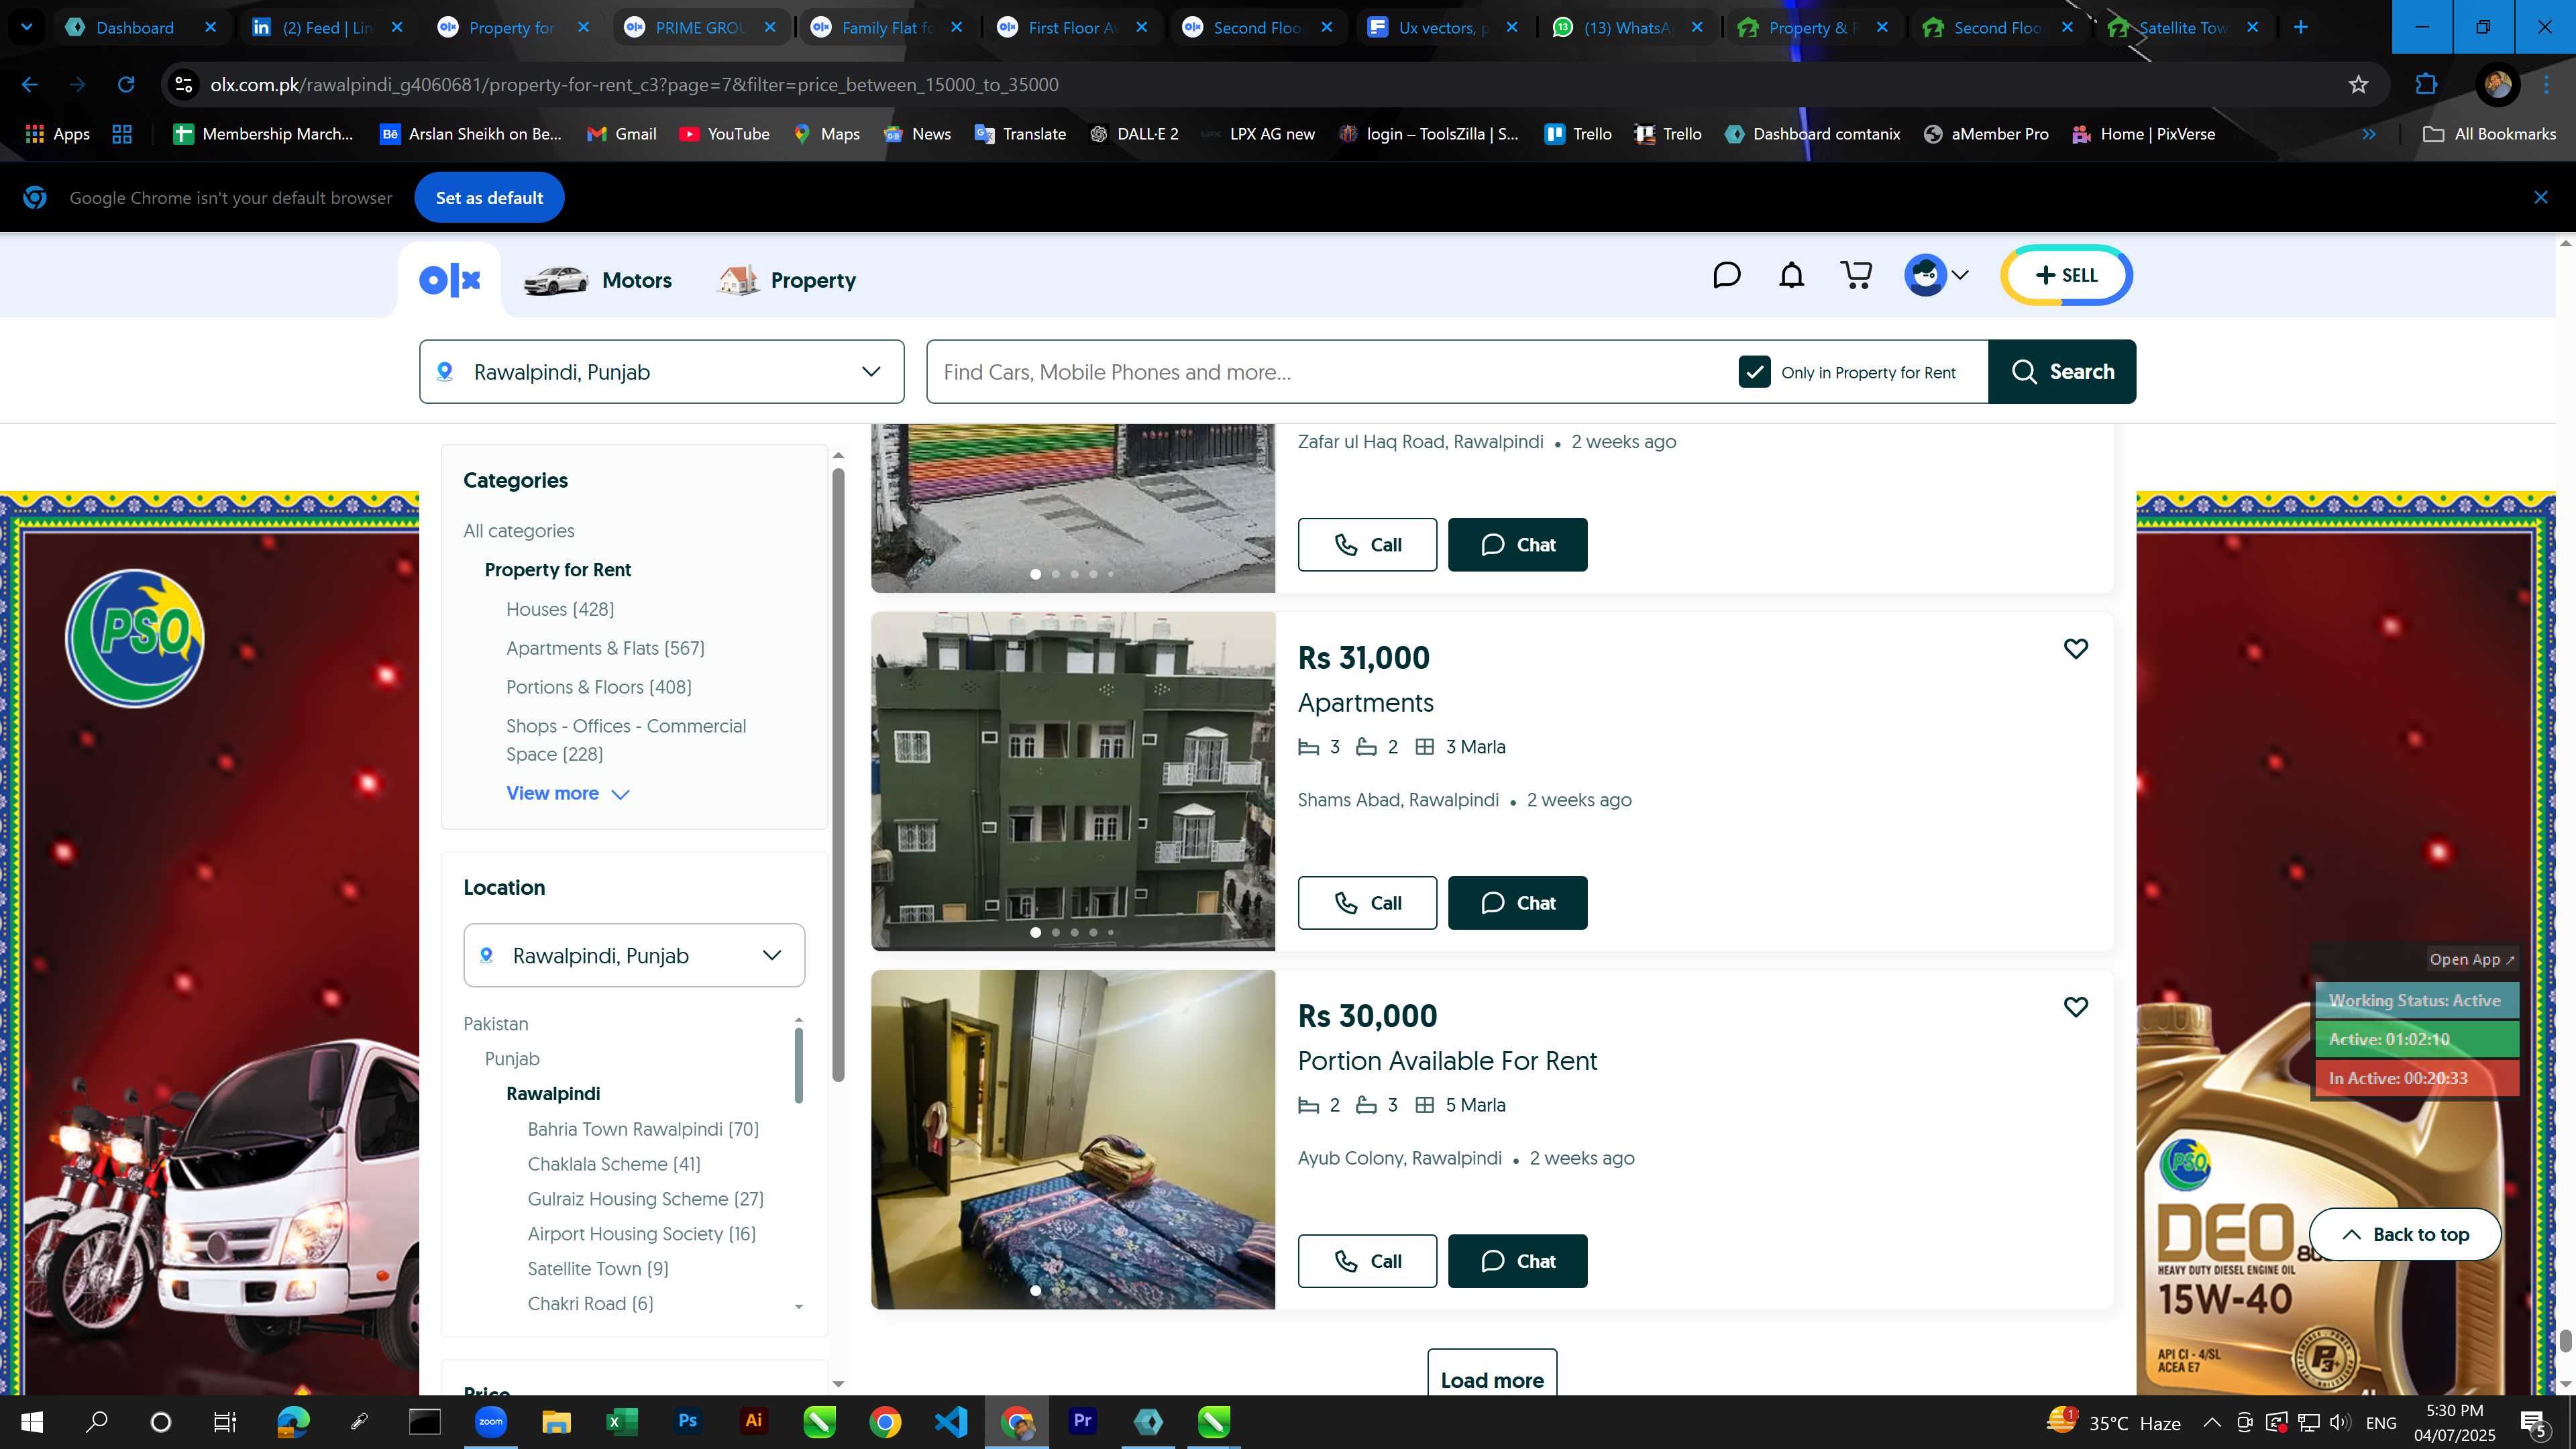Click the page vertical scrollbar
Screen dimensions: 2576x1449
(x=2565, y=1340)
